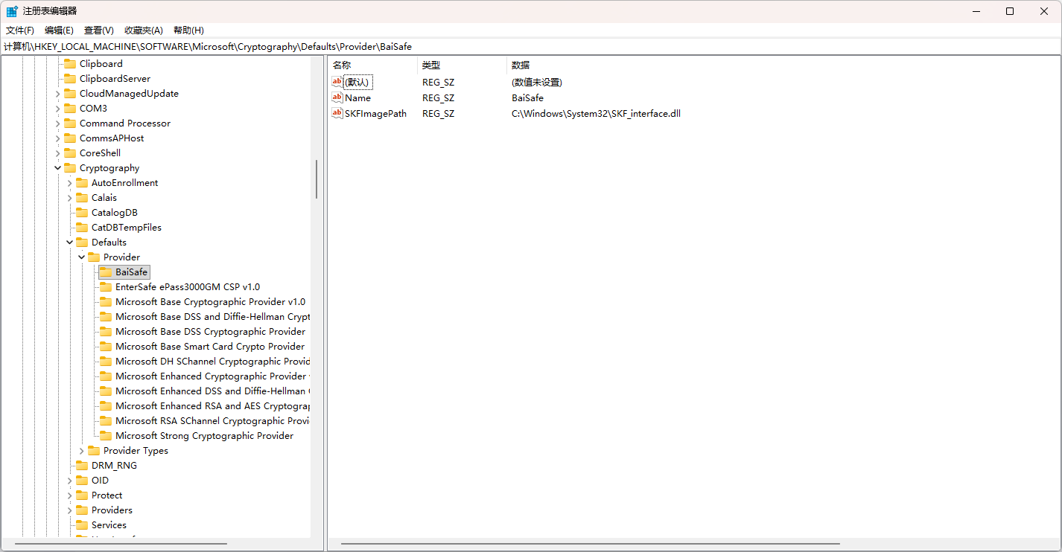Expand the CloudManagedUpdate key
The height and width of the screenshot is (552, 1062).
58,94
